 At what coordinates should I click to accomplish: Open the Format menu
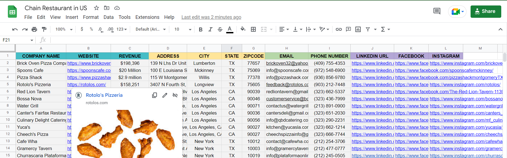(91, 17)
